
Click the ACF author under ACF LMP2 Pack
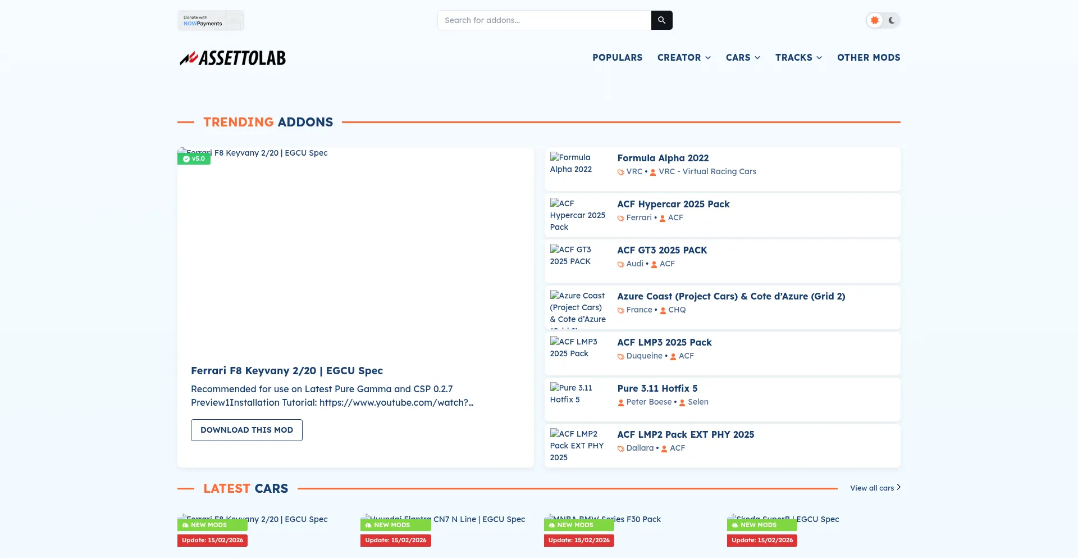pyautogui.click(x=677, y=448)
